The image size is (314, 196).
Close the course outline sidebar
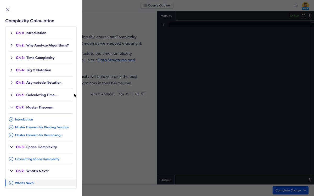(x=8, y=10)
